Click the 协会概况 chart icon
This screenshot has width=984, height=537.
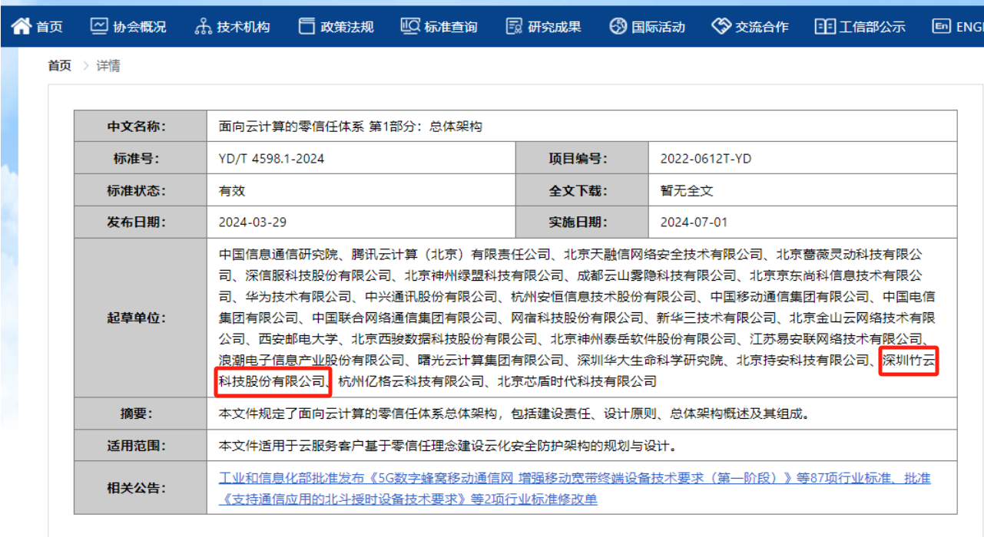pyautogui.click(x=99, y=27)
